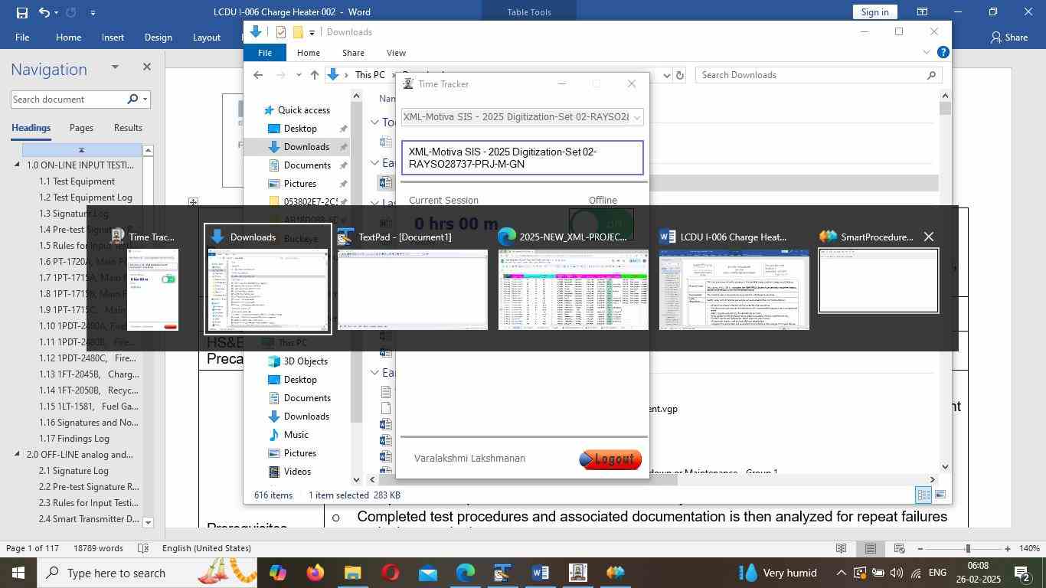Open Time Tracker project selection combo box
This screenshot has width=1046, height=588.
(x=522, y=117)
